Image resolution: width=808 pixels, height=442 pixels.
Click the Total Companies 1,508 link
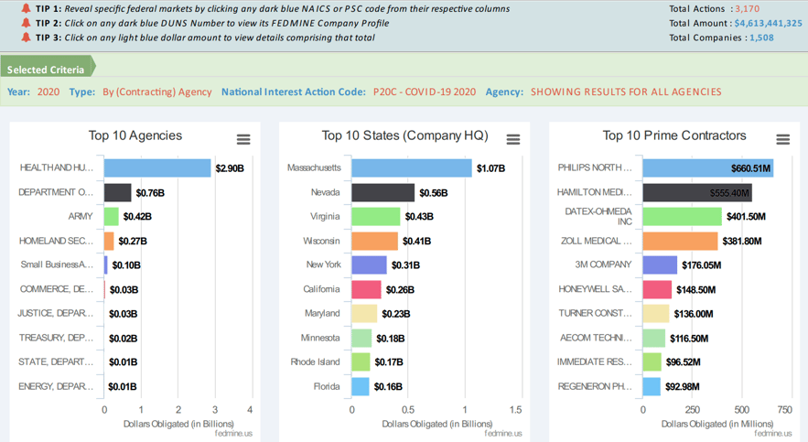(761, 38)
